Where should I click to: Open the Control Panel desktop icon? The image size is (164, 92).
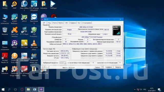point(5,45)
